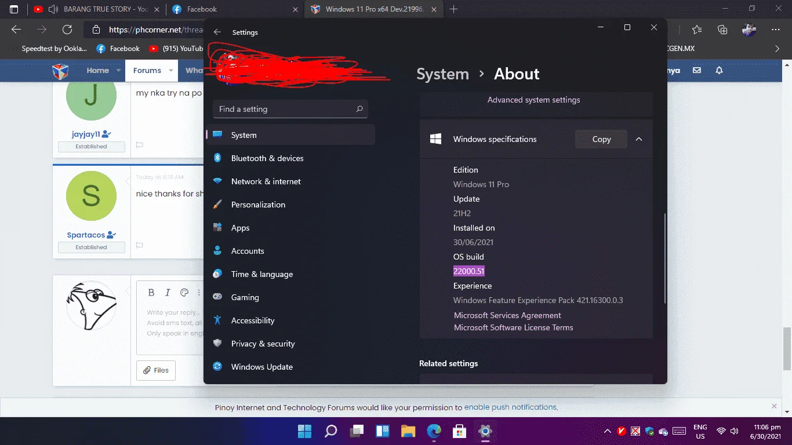Copy the Windows specifications
The image size is (792, 445).
click(601, 139)
